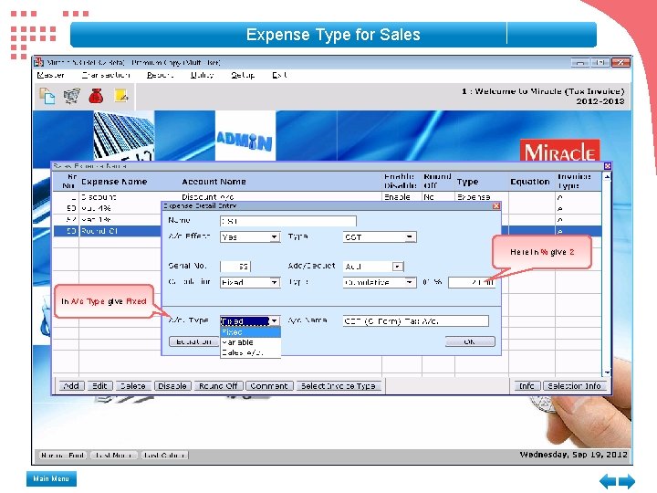Screen dimensions: 657x493
Task: Click the Expense Name column header
Action: point(114,182)
